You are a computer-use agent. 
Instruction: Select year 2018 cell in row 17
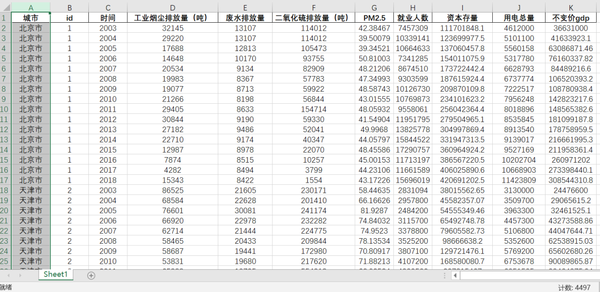(108, 180)
